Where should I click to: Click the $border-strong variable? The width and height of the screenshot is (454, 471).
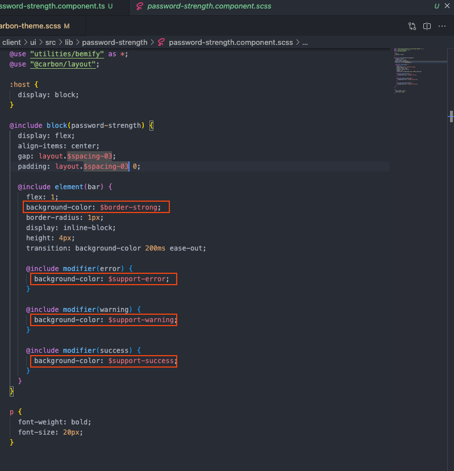(128, 207)
